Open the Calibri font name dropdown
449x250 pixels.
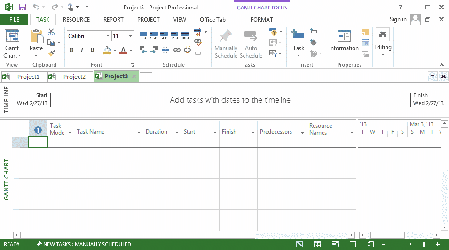click(x=107, y=36)
